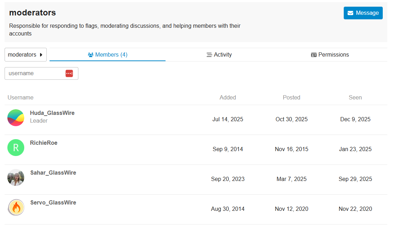Click Servo_GlassWire's flame avatar

coord(16,207)
